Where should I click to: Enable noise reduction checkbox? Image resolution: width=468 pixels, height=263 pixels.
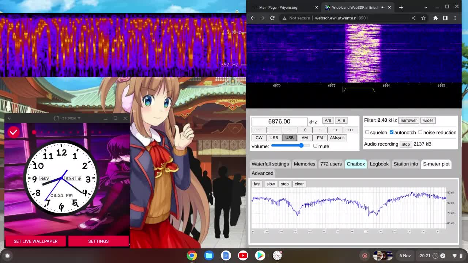[420, 132]
